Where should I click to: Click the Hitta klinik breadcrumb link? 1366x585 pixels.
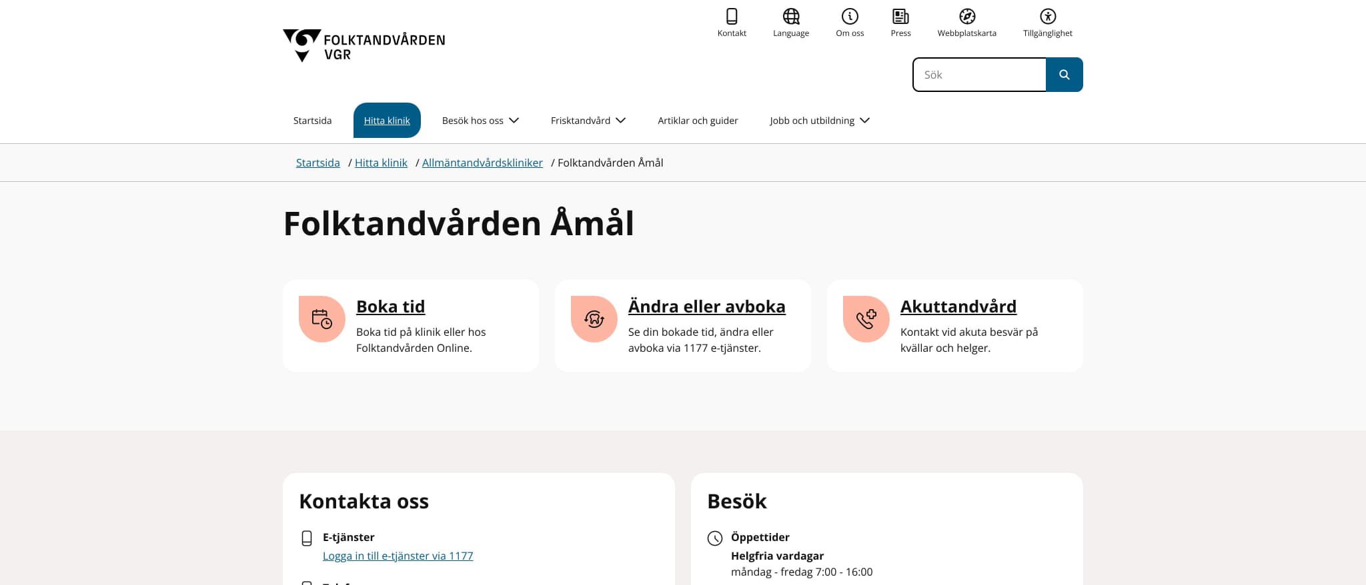click(x=381, y=163)
